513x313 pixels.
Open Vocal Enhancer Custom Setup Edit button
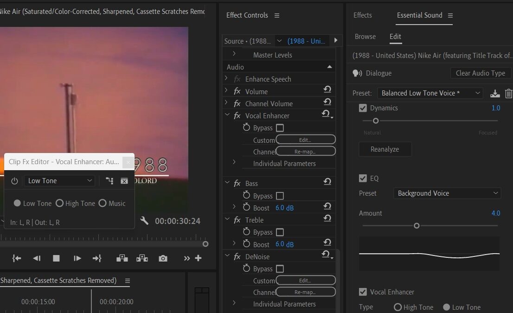pos(306,140)
